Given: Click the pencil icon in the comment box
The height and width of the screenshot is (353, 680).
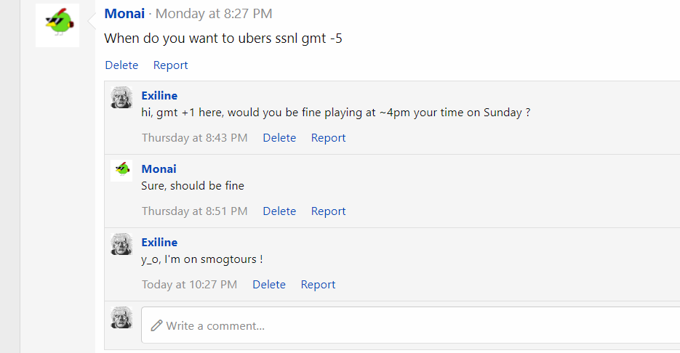Looking at the screenshot, I should (156, 325).
